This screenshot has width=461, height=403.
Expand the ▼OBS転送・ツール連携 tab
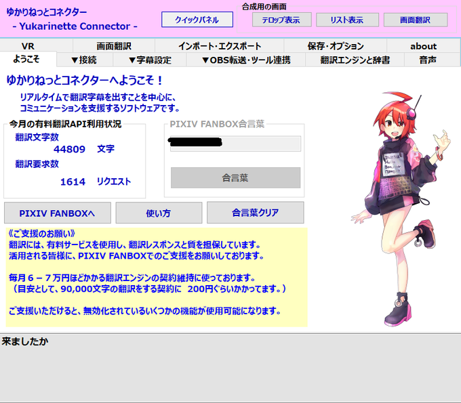(246, 60)
